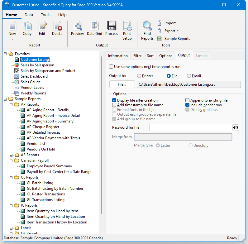Select AP Aging Report - Summary
Viewport: 248px width, 244px height.
tap(50, 121)
